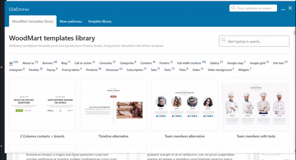This screenshot has width=296, height=160.
Task: Filter templates by Footers
Action: coord(166,63)
